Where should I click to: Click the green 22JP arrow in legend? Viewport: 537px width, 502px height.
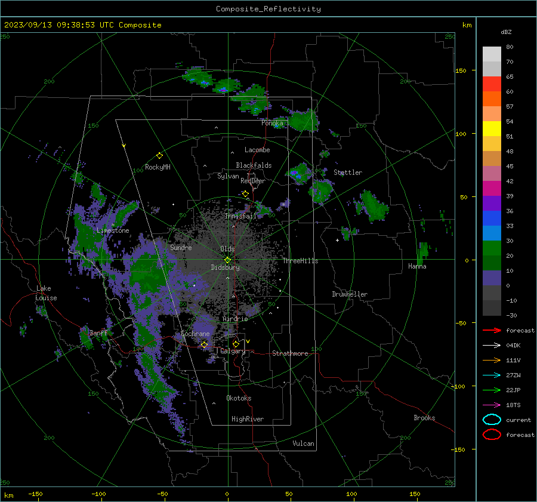pos(492,390)
